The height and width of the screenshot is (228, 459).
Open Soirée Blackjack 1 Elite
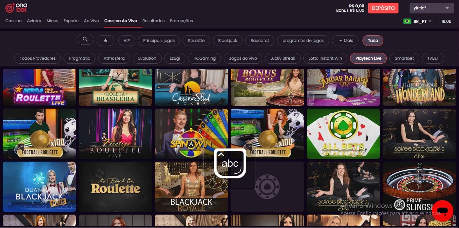343,187
